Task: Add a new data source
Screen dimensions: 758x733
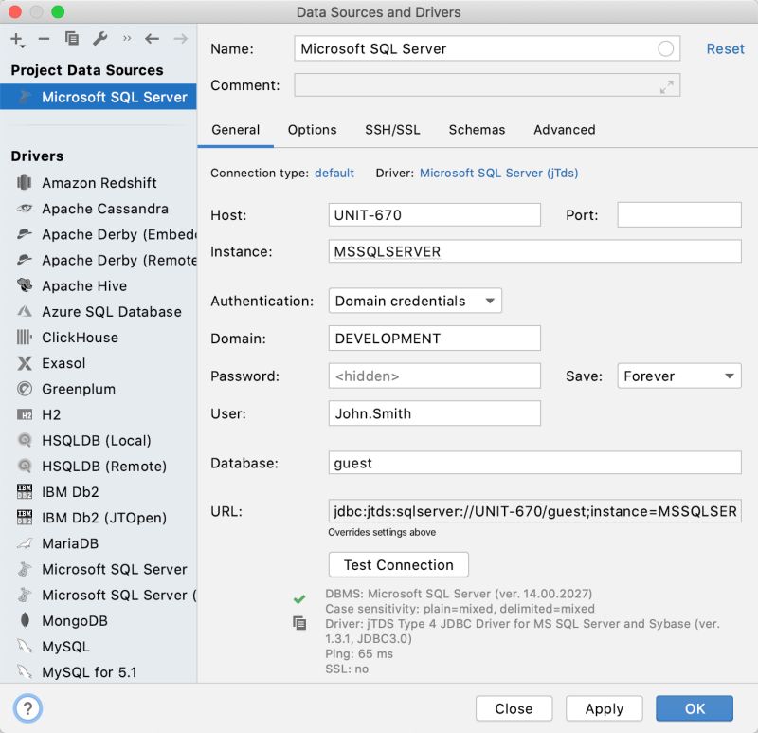Action: [x=17, y=39]
